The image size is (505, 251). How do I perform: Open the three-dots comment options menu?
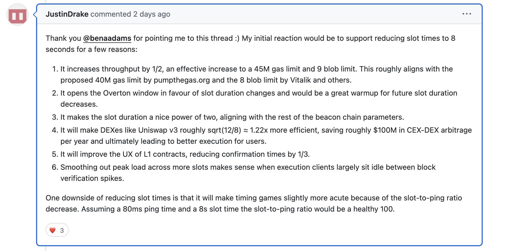pyautogui.click(x=467, y=14)
